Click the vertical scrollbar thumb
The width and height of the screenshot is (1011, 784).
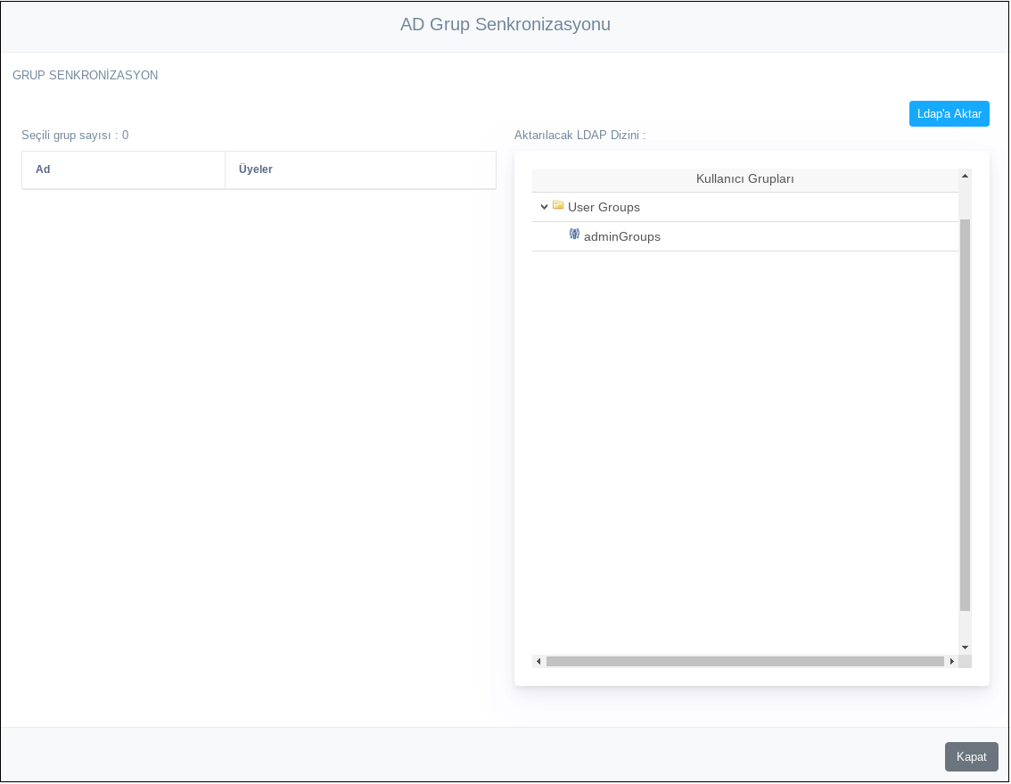965,414
